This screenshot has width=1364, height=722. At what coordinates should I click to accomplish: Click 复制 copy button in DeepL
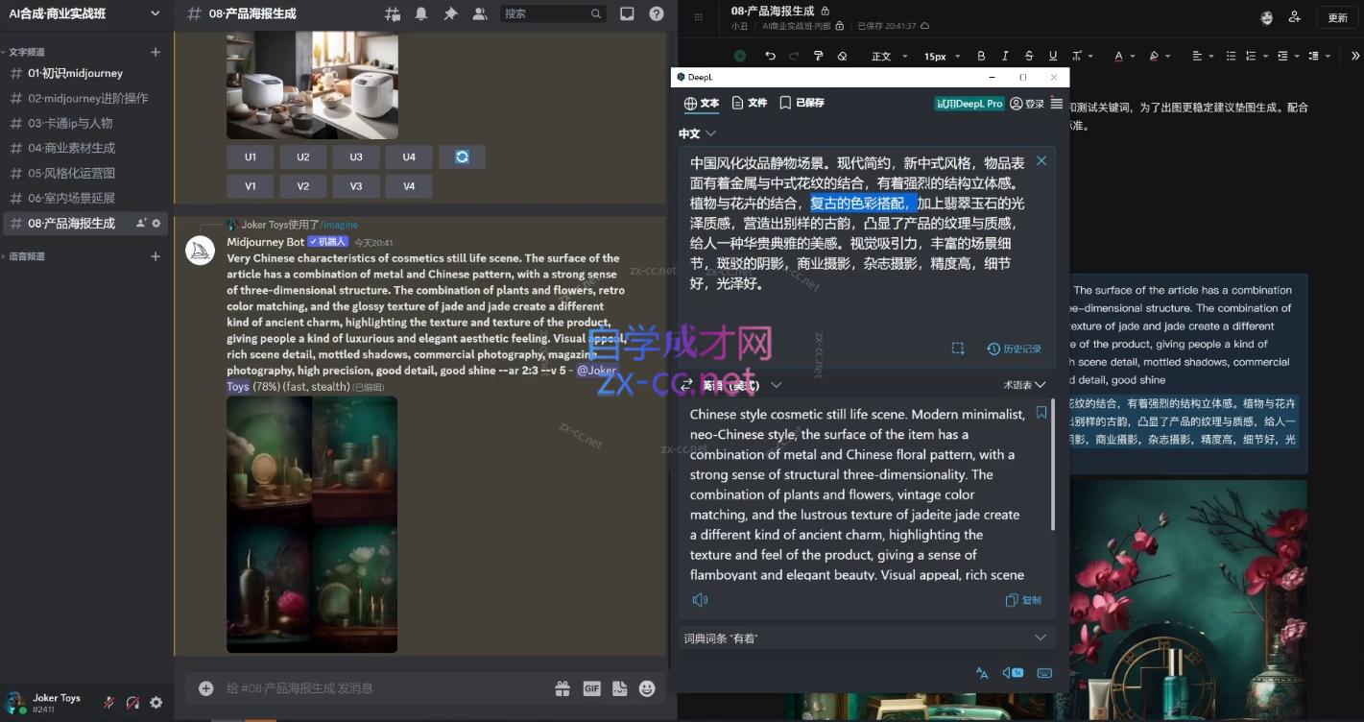coord(1023,600)
